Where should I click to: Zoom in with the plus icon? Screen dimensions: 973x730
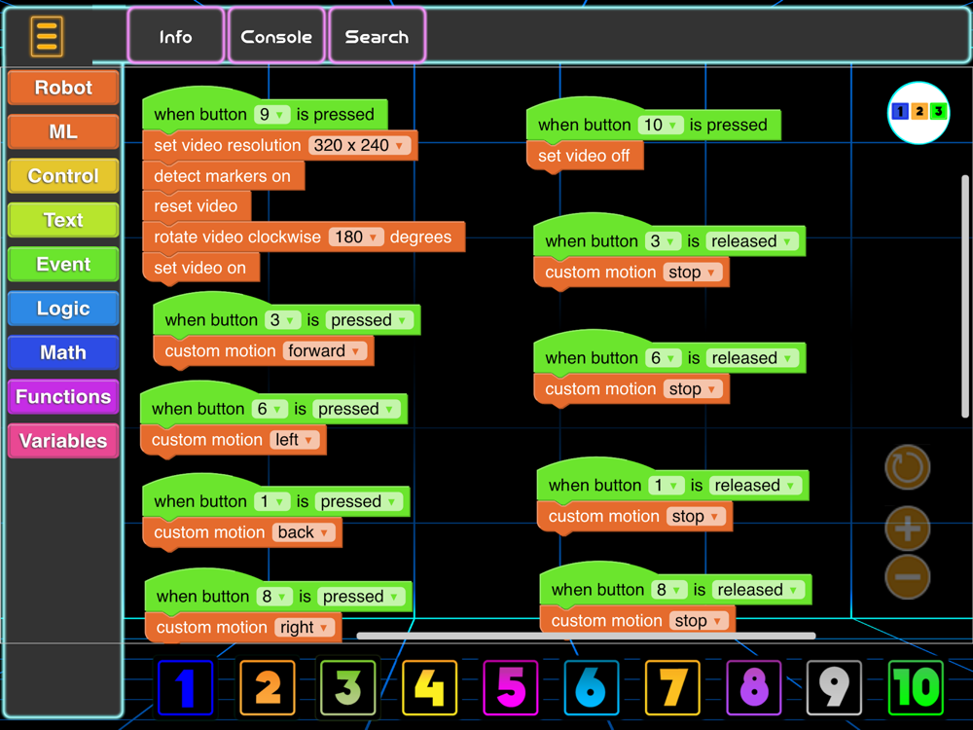tap(907, 529)
